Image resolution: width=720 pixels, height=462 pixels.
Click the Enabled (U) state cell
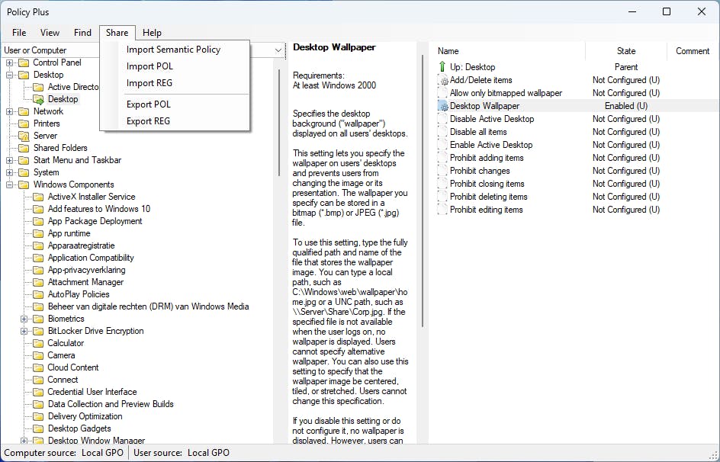click(x=626, y=106)
